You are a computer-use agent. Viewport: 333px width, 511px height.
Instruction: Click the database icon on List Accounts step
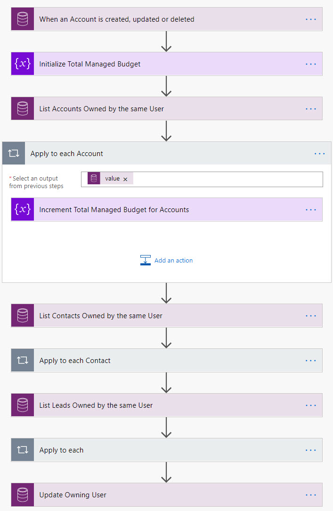(x=23, y=109)
